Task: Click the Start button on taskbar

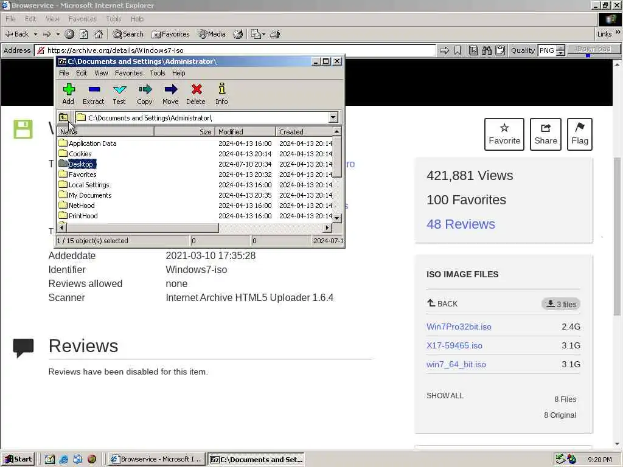Action: click(x=18, y=459)
